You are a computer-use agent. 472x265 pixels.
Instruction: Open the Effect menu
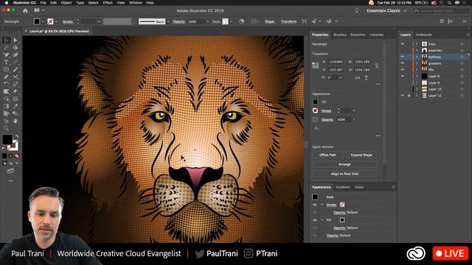tap(108, 3)
